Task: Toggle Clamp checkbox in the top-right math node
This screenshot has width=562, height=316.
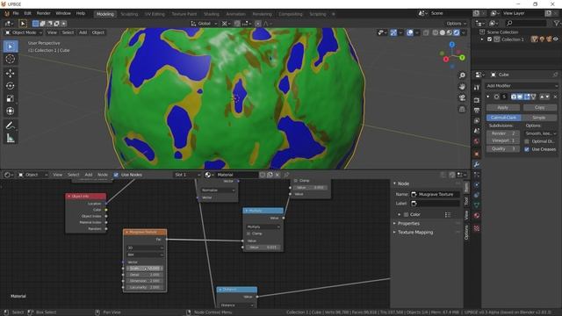Action: point(296,181)
